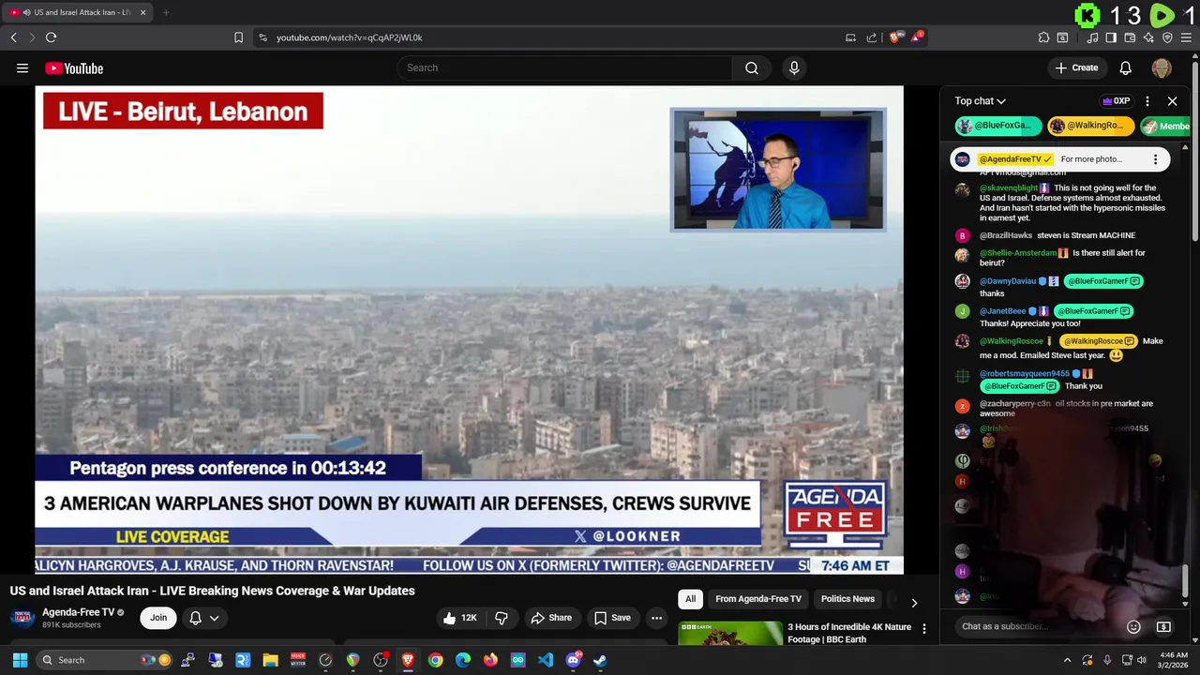Viewport: 1200px width, 675px height.
Task: Open options for BBC Earth recommended video
Action: point(923,629)
